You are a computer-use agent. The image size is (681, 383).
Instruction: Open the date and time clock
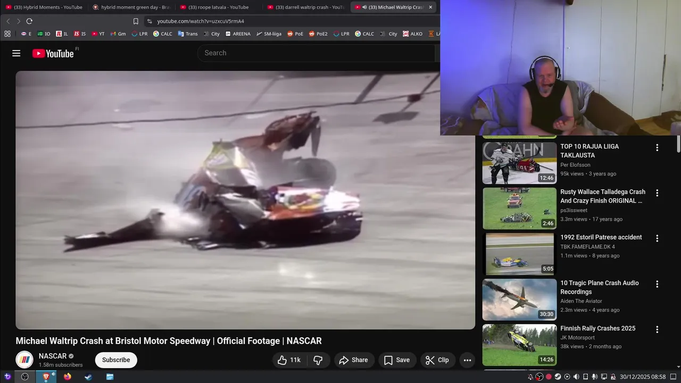tap(643, 377)
